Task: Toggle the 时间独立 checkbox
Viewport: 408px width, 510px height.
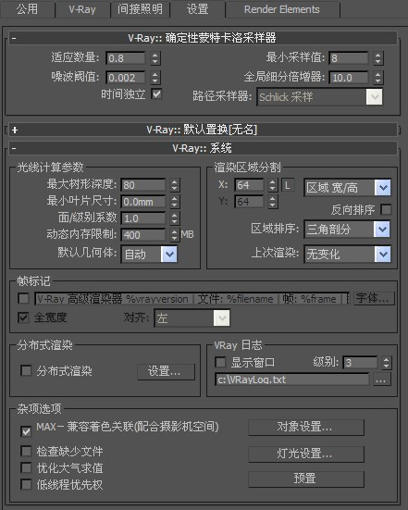Action: [156, 94]
